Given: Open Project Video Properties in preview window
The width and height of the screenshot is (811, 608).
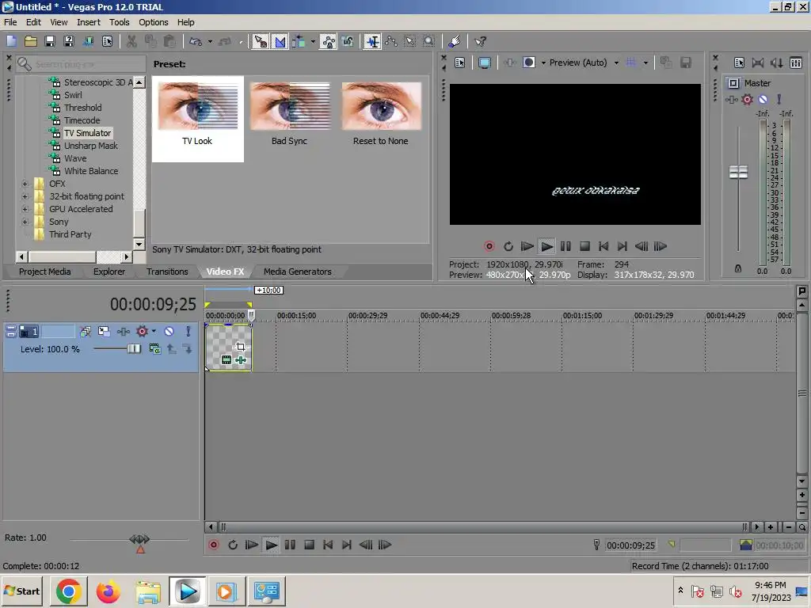Looking at the screenshot, I should tap(460, 63).
